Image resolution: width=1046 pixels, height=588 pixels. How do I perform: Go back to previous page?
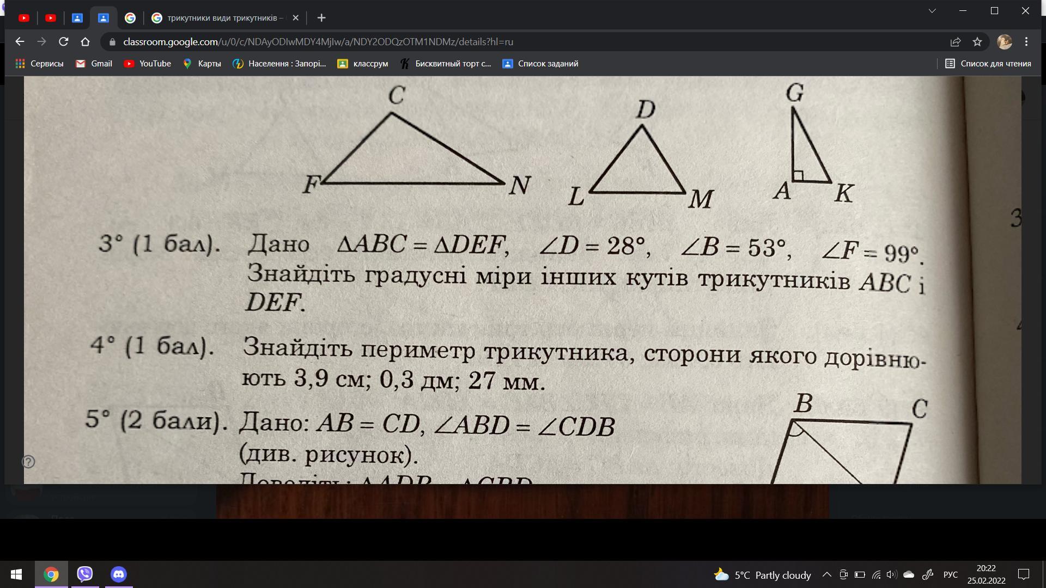pos(20,41)
